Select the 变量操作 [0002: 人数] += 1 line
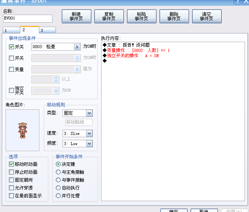This screenshot has width=249, height=212. (136, 50)
